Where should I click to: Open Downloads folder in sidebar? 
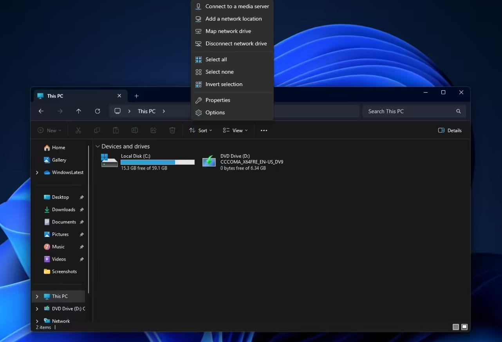point(59,210)
